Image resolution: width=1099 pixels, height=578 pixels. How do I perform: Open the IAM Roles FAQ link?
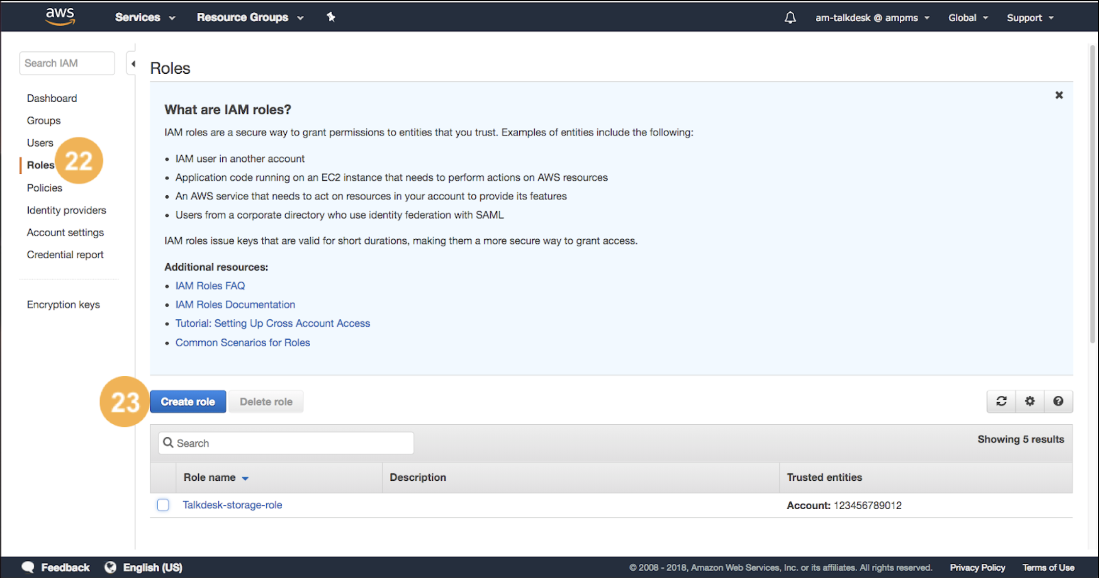tap(210, 286)
